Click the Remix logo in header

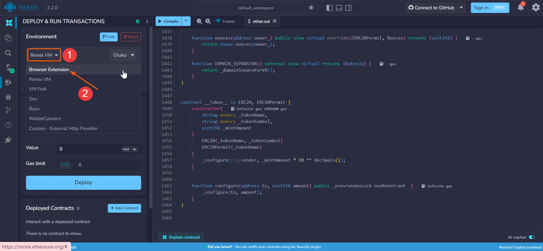pyautogui.click(x=22, y=8)
